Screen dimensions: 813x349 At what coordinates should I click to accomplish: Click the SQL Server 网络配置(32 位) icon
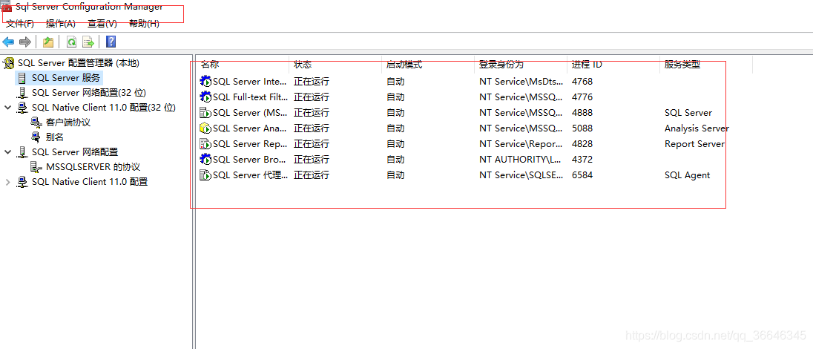click(22, 93)
